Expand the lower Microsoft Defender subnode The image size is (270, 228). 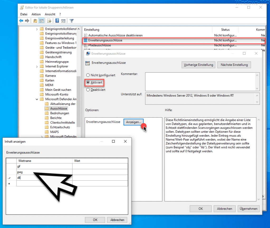pyautogui.click(x=42, y=137)
